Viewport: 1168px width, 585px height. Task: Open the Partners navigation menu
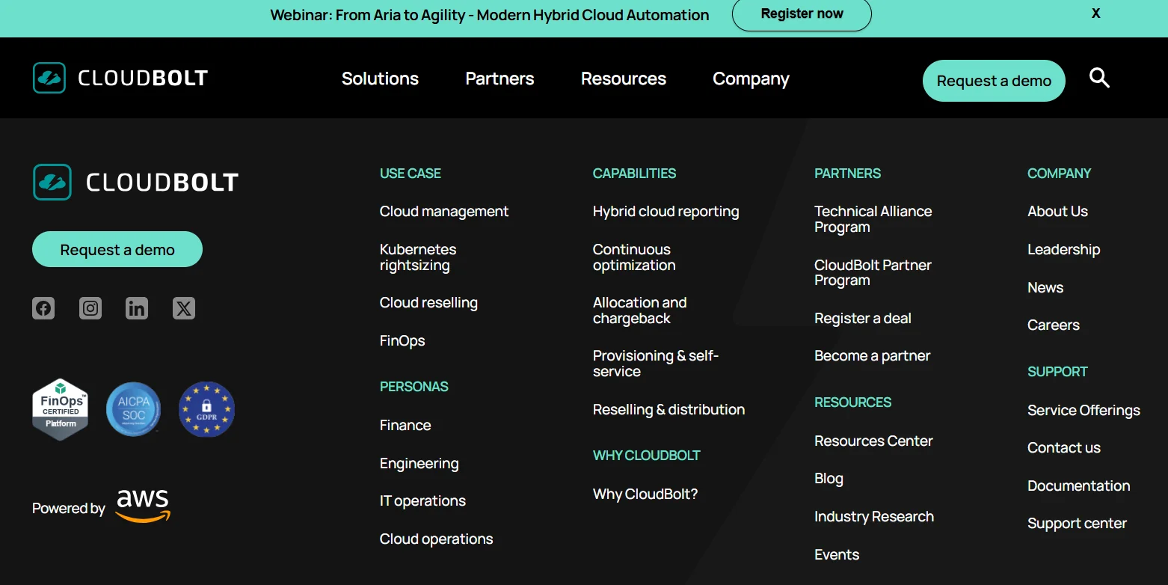pos(500,79)
